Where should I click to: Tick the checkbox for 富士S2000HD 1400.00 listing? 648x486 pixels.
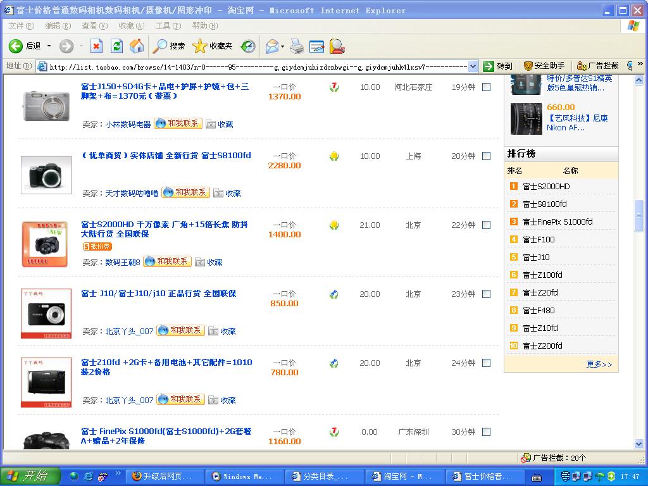(x=486, y=225)
